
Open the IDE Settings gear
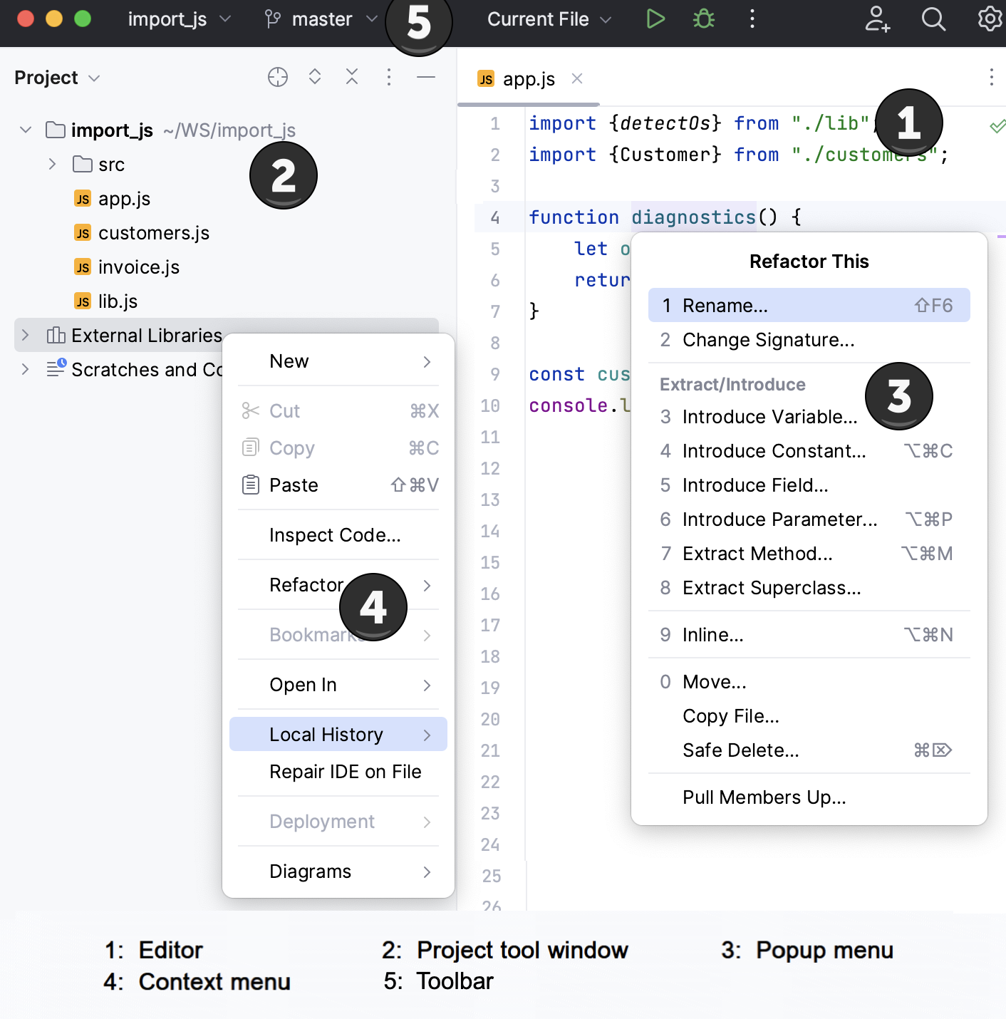pos(989,19)
